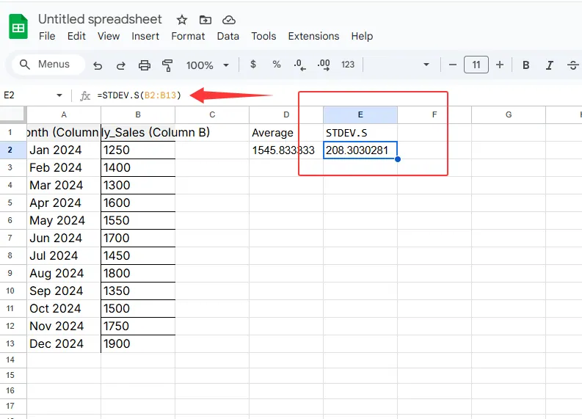This screenshot has height=419, width=582.
Task: Open the Insert menu
Action: [145, 36]
